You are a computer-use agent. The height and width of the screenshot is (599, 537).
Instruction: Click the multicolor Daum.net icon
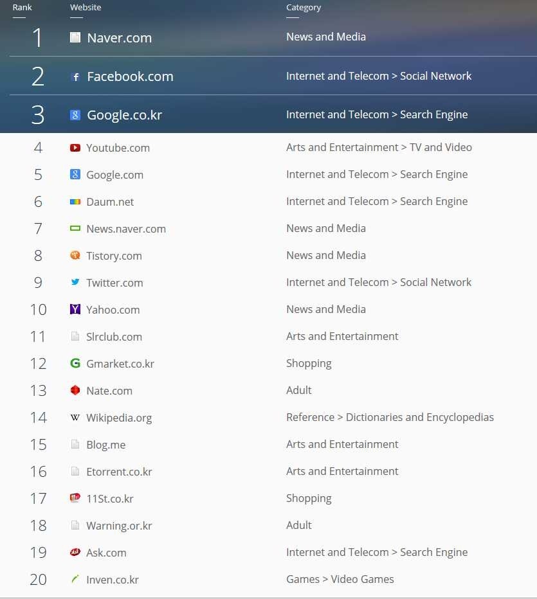75,202
